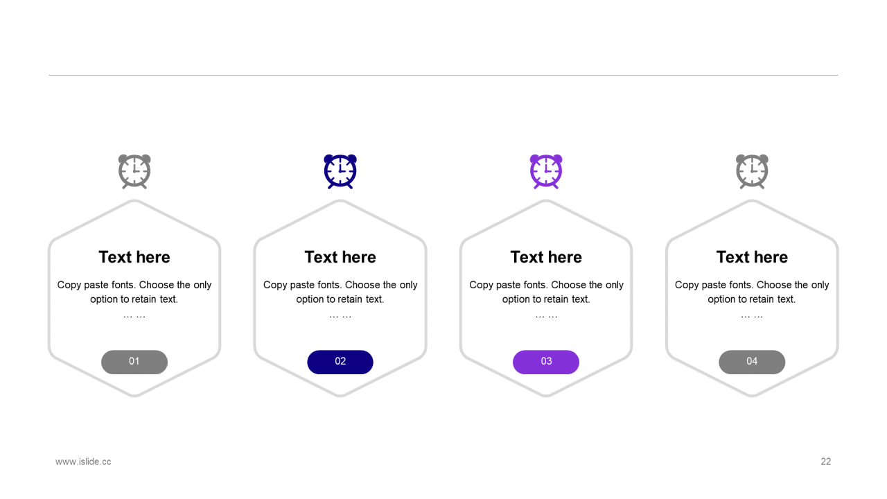
Task: Click the "Copy paste fonts" paragraph in card 04
Action: [752, 292]
